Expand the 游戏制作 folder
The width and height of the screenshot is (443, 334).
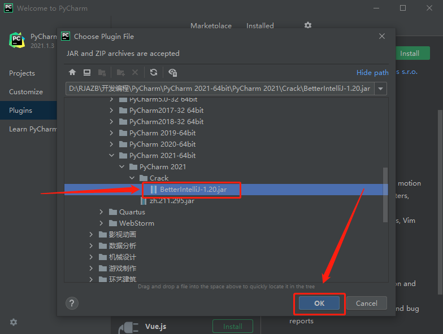91,269
